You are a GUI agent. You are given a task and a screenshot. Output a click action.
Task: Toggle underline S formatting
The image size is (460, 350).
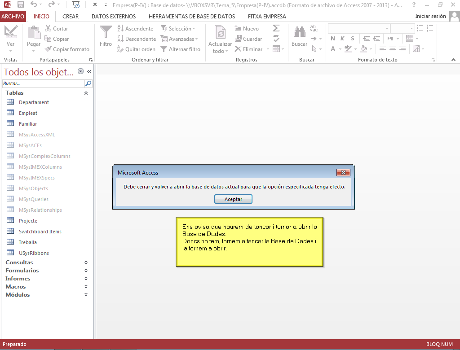click(352, 39)
